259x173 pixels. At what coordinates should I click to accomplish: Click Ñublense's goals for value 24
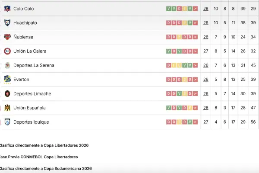pos(243,37)
